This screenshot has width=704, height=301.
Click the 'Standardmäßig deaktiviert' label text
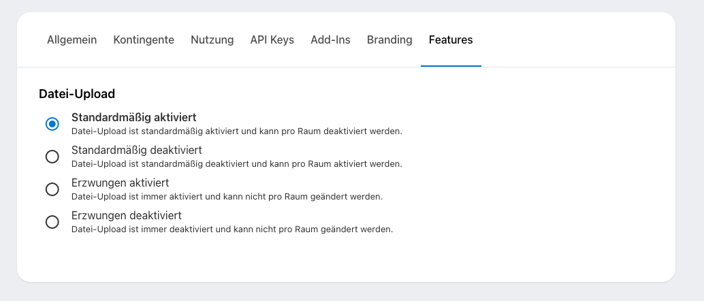tap(136, 150)
